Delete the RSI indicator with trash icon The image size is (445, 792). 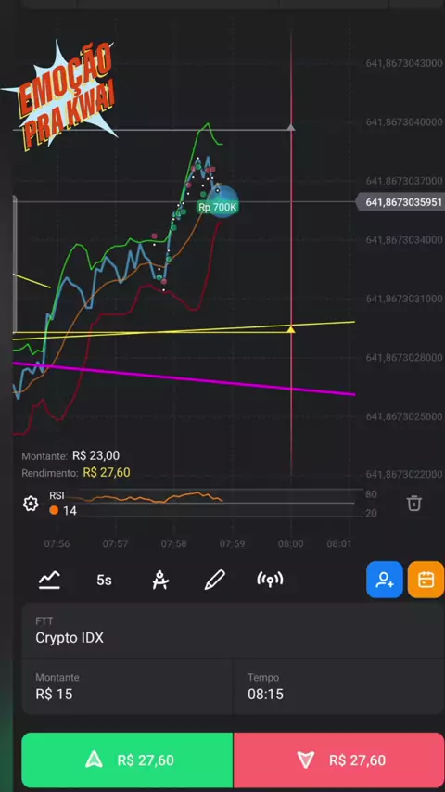413,503
